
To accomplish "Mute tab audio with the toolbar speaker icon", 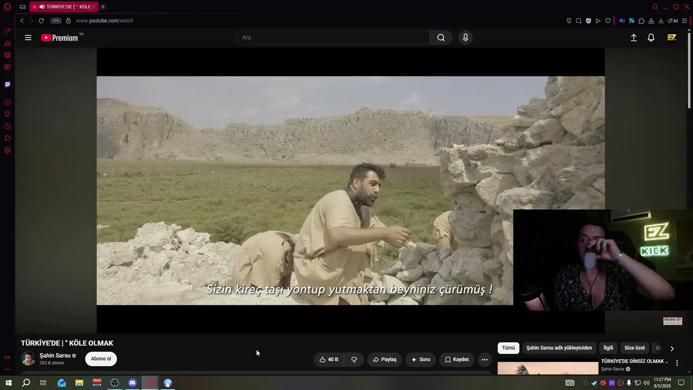I will pos(622,21).
